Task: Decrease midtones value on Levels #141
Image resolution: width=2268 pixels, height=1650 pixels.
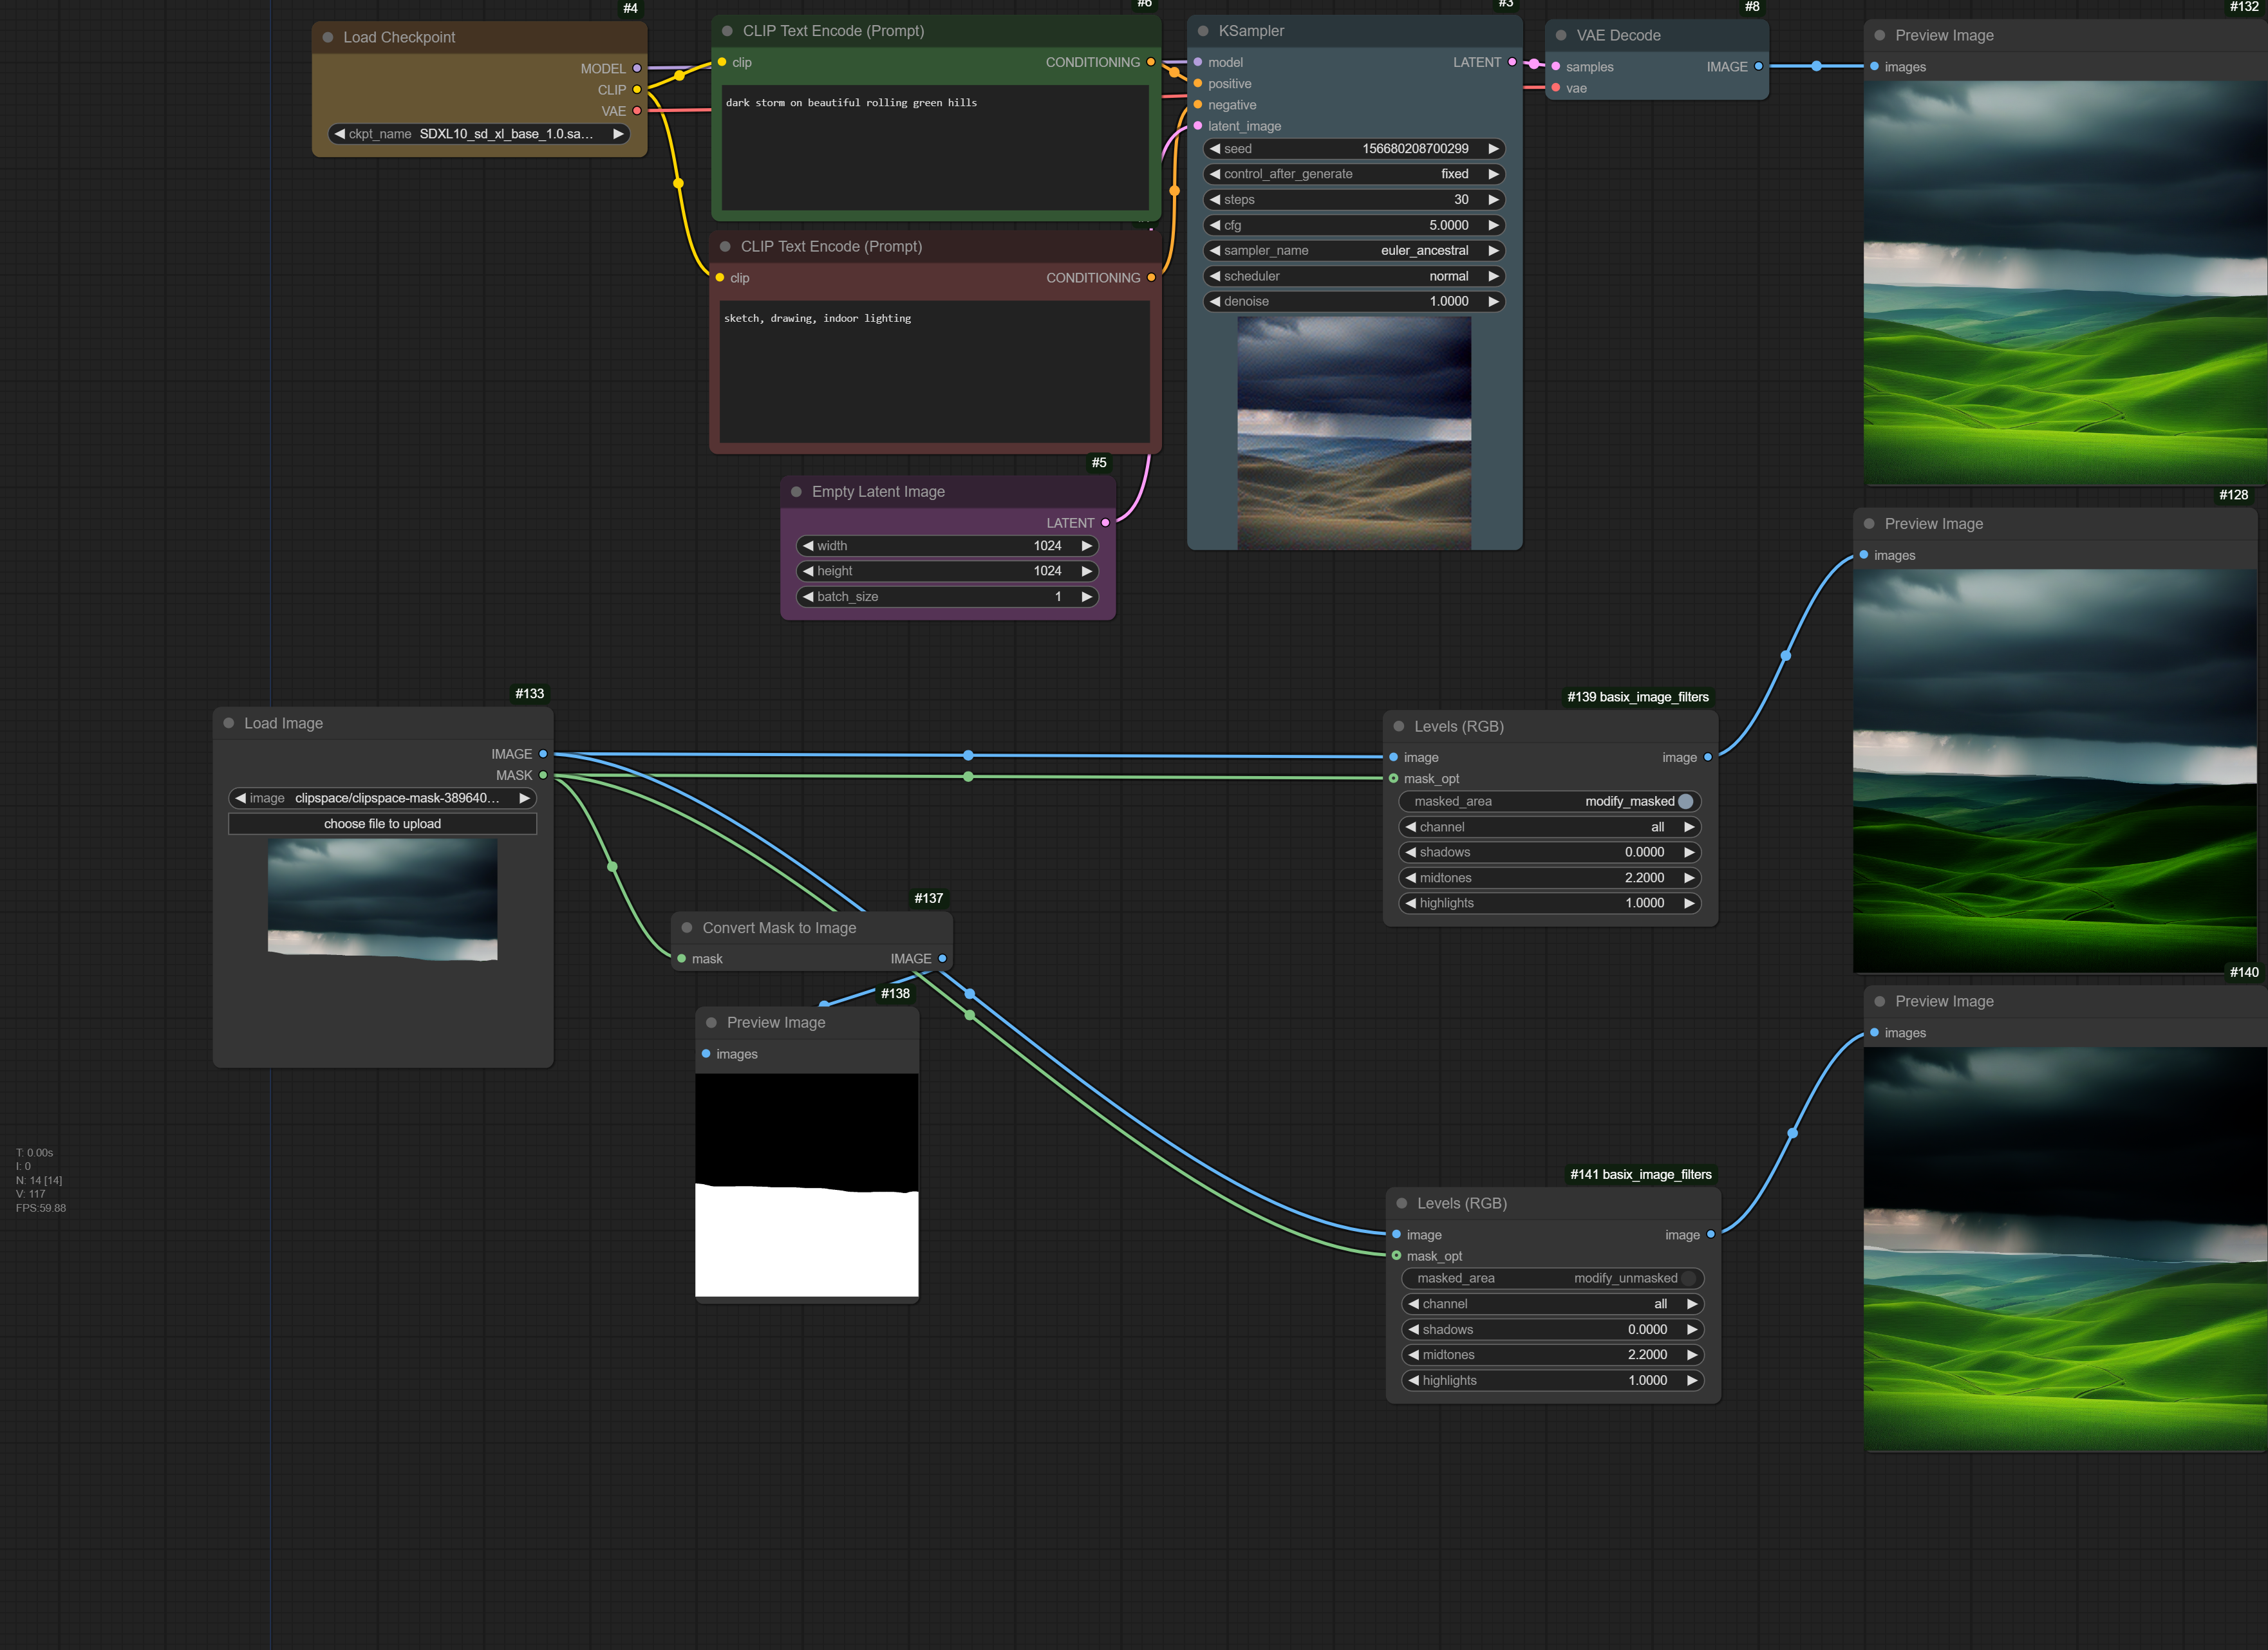Action: pos(1414,1355)
